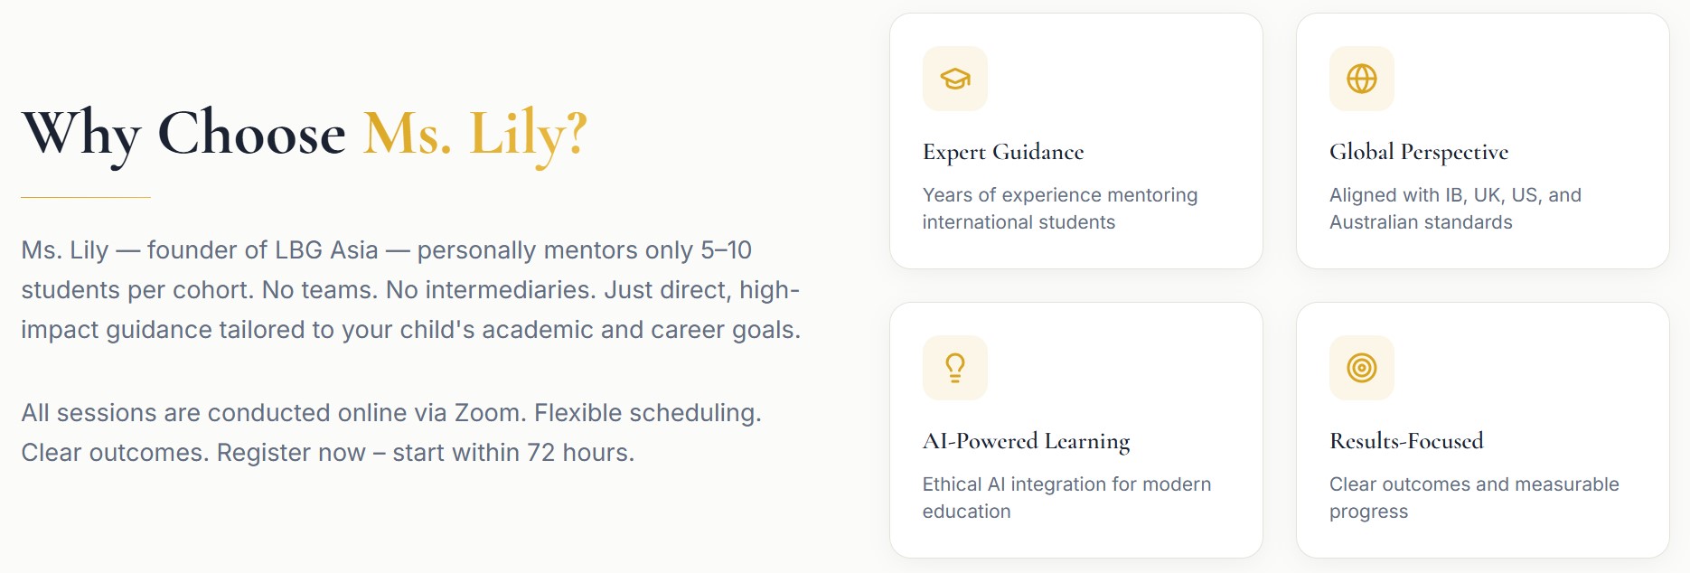Click "Years of experience mentoring" description
Image resolution: width=1690 pixels, height=573 pixels.
[x=1059, y=195]
